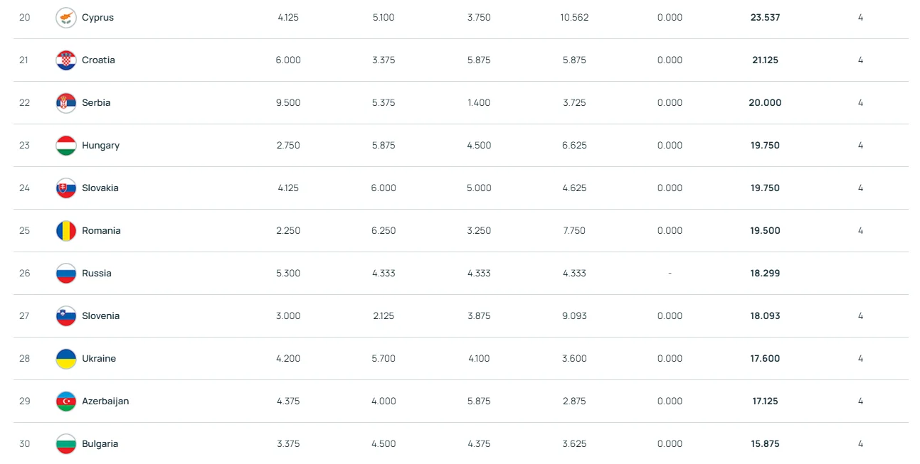Click the Slovakia flag icon
This screenshot has width=920, height=464.
[x=66, y=188]
